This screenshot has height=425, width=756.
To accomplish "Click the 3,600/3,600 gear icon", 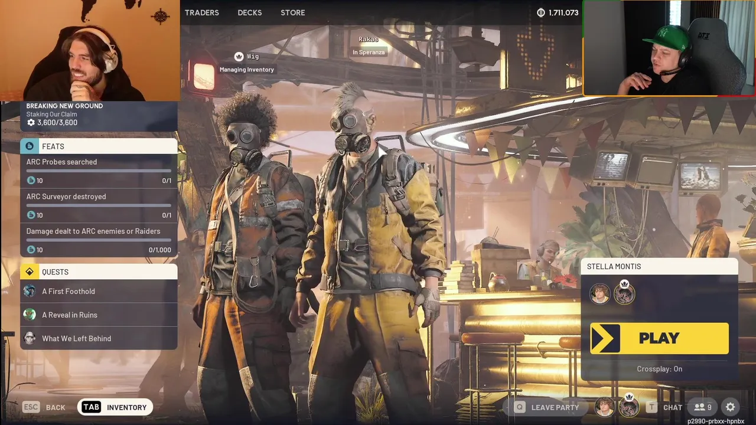I will tap(31, 123).
